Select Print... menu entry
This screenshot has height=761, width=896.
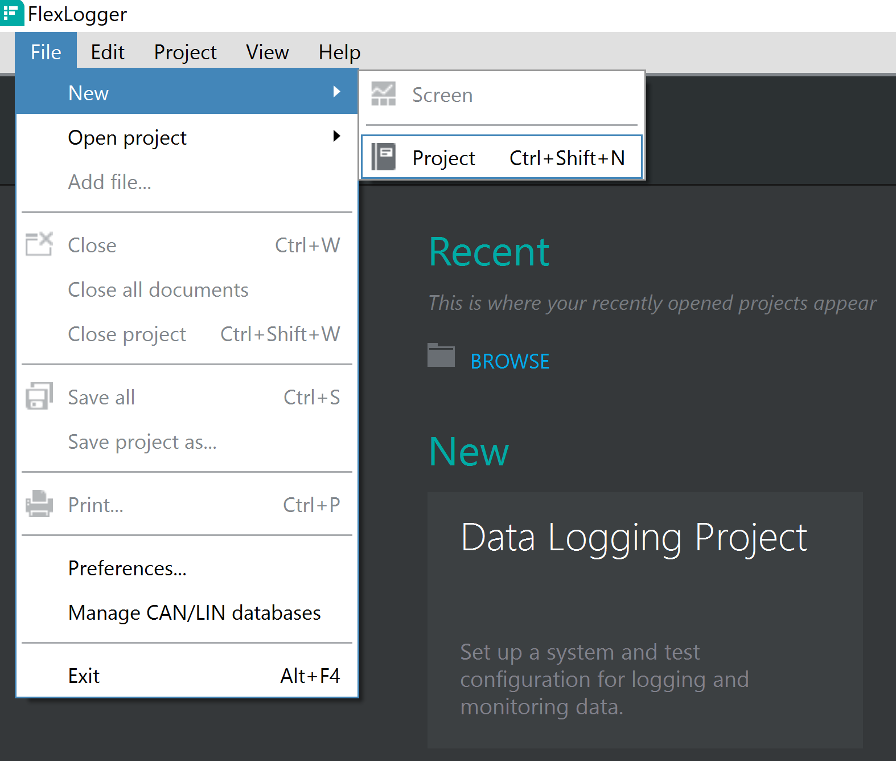point(187,505)
